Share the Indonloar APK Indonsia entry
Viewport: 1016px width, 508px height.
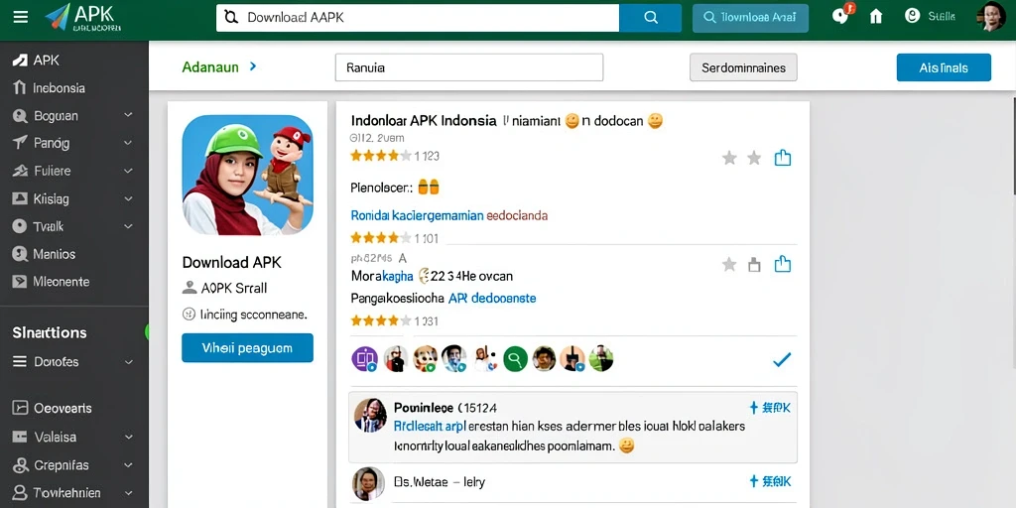pos(783,158)
